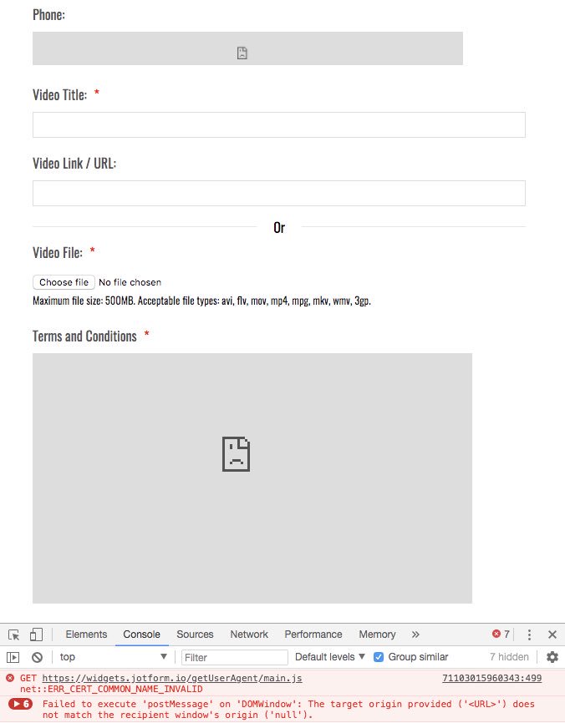Open the top JavaScript context dropdown
This screenshot has width=565, height=723.
click(x=113, y=656)
